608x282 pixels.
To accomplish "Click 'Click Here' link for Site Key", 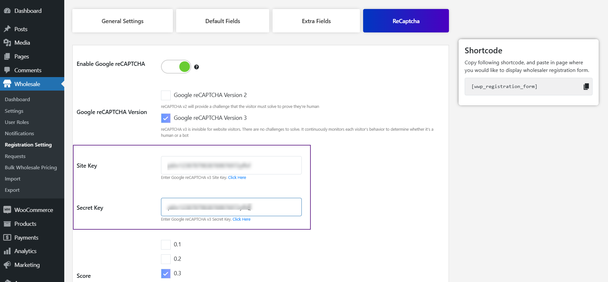I will click(x=237, y=177).
